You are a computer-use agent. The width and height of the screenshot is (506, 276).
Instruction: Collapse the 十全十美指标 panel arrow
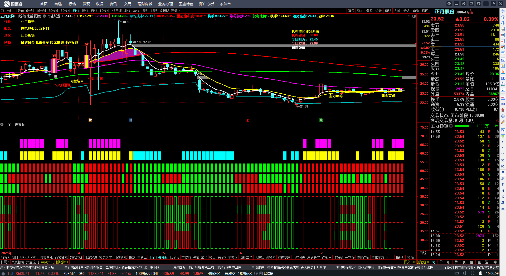point(2,124)
